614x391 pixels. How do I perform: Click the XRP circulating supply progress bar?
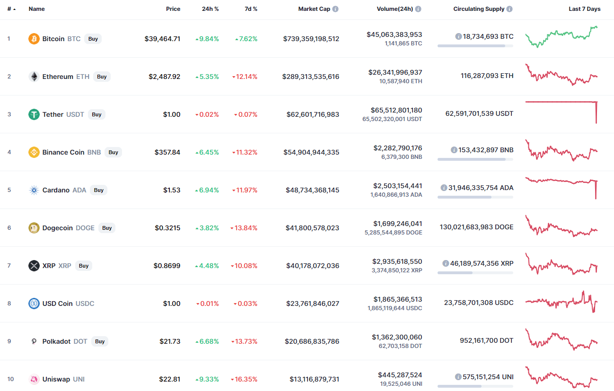475,273
